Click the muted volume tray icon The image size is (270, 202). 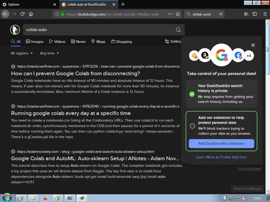pos(244,198)
